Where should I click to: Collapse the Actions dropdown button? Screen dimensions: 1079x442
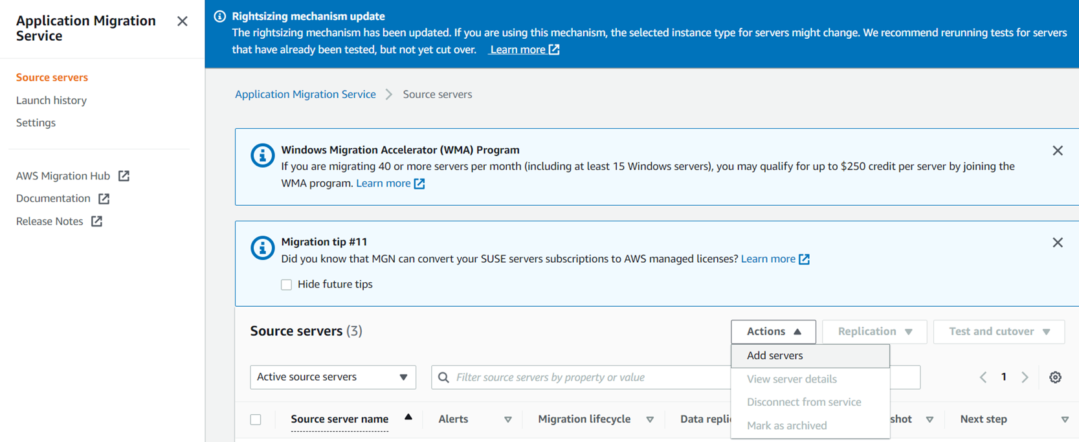[x=773, y=332]
